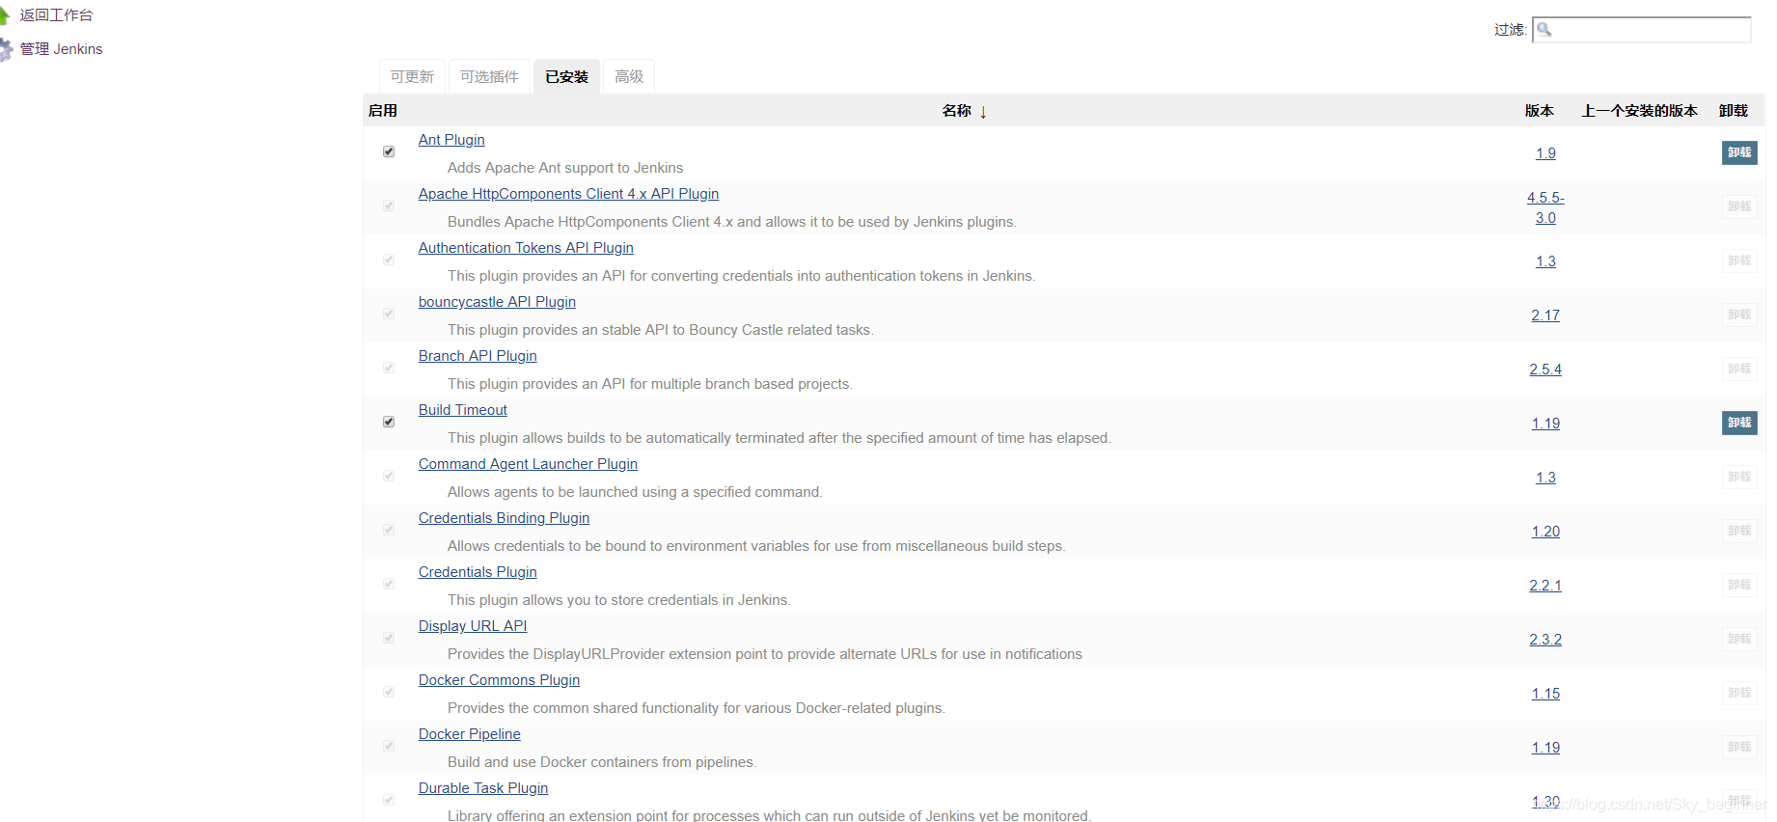The height and width of the screenshot is (822, 1777).
Task: Uninstall the Ant Plugin
Action: [x=1739, y=152]
